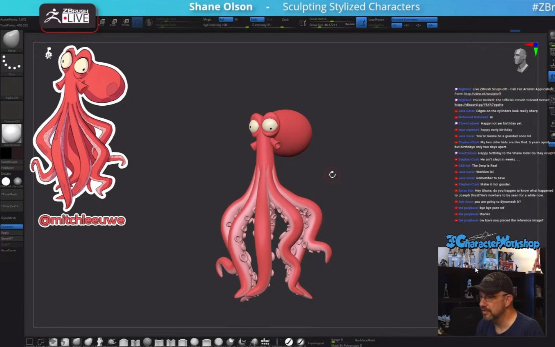The image size is (555, 347).
Task: Click the Apply button
Action: pos(11,233)
